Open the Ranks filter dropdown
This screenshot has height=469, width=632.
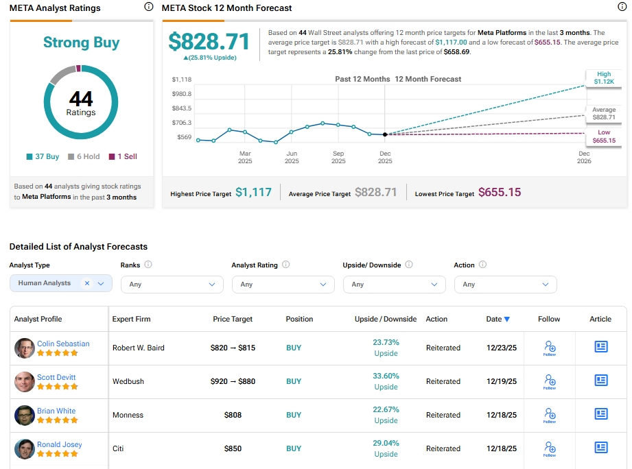pyautogui.click(x=172, y=285)
